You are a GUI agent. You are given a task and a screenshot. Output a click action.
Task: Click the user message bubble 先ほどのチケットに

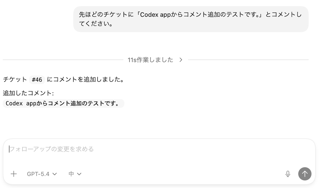[190, 15]
